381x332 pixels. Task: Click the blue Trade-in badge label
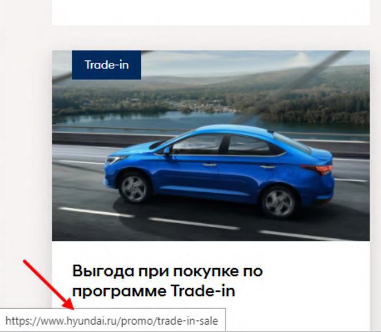coord(107,65)
